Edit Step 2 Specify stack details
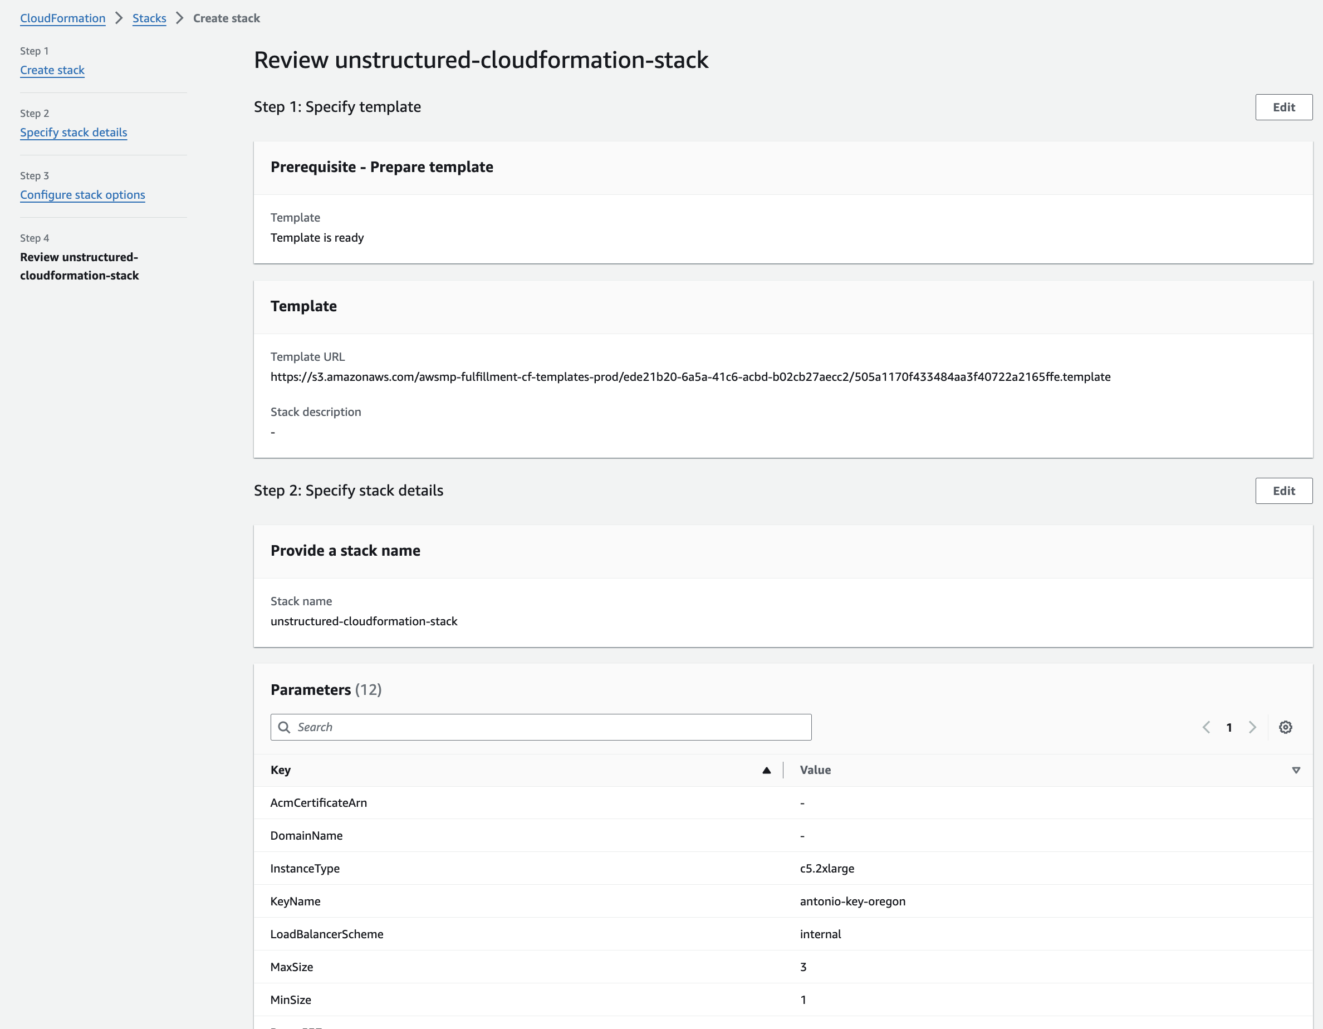Viewport: 1323px width, 1029px height. pos(1283,491)
